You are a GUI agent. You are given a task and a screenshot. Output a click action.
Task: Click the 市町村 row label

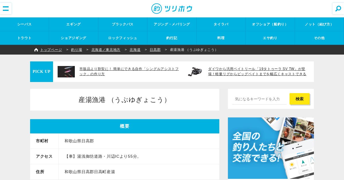[42, 141]
